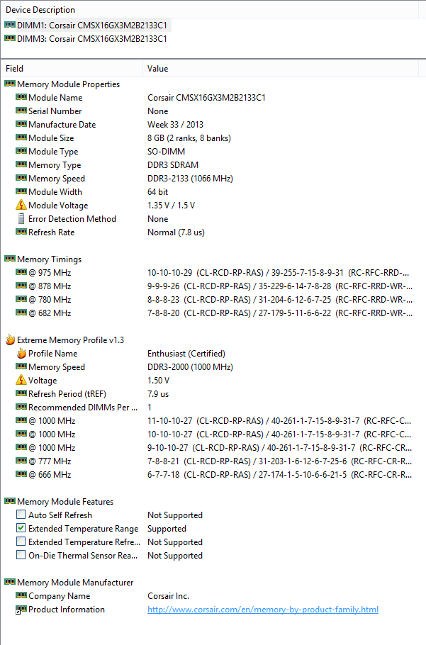This screenshot has height=645, width=426.
Task: Select the 64 bit module width value
Action: [158, 192]
